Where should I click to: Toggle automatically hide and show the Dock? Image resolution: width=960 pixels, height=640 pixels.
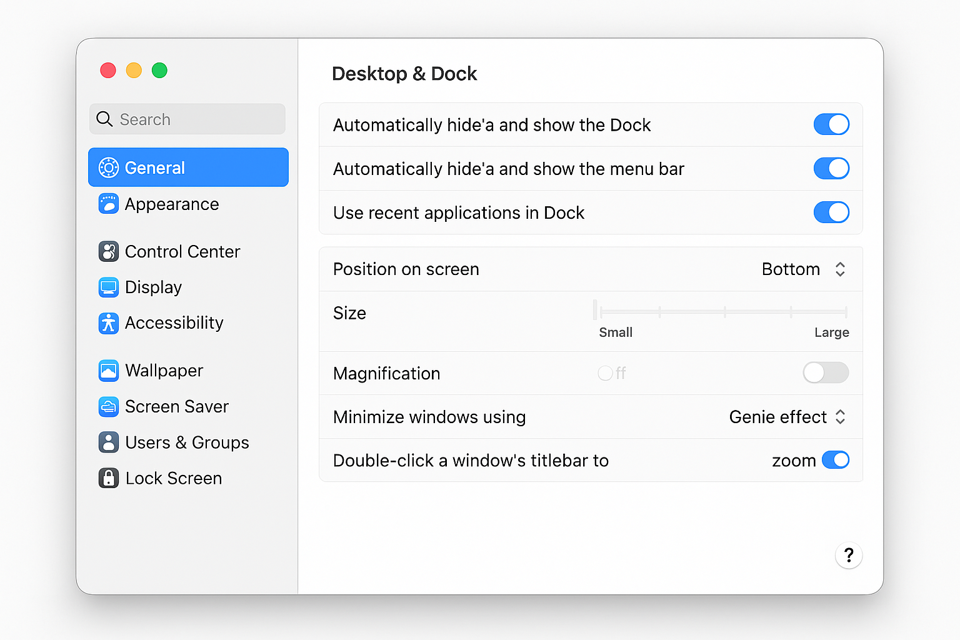coord(831,124)
